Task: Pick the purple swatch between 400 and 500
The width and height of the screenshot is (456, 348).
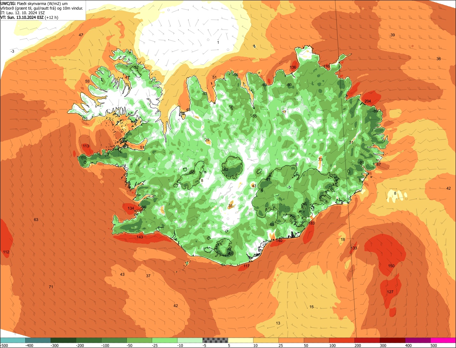Action: 418,340
